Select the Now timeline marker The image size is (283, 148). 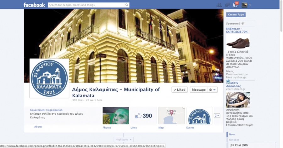(232, 134)
